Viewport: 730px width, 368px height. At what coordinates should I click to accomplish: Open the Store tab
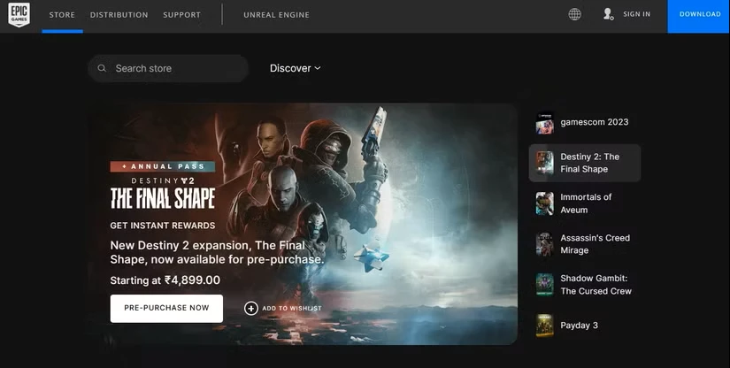pyautogui.click(x=62, y=15)
